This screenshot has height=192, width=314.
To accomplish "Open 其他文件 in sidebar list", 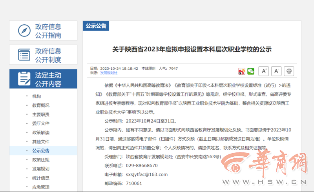I will tap(41, 141).
